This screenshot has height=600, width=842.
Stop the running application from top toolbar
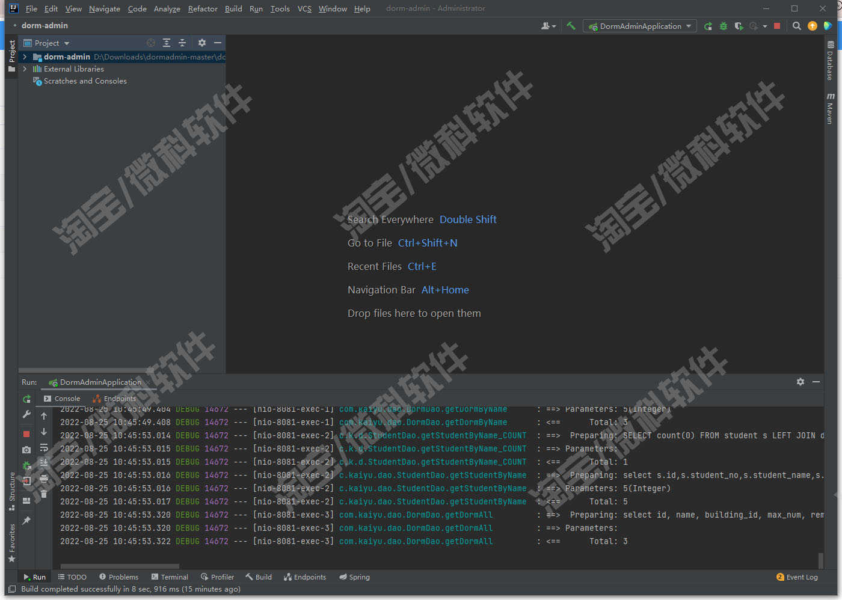[x=777, y=26]
